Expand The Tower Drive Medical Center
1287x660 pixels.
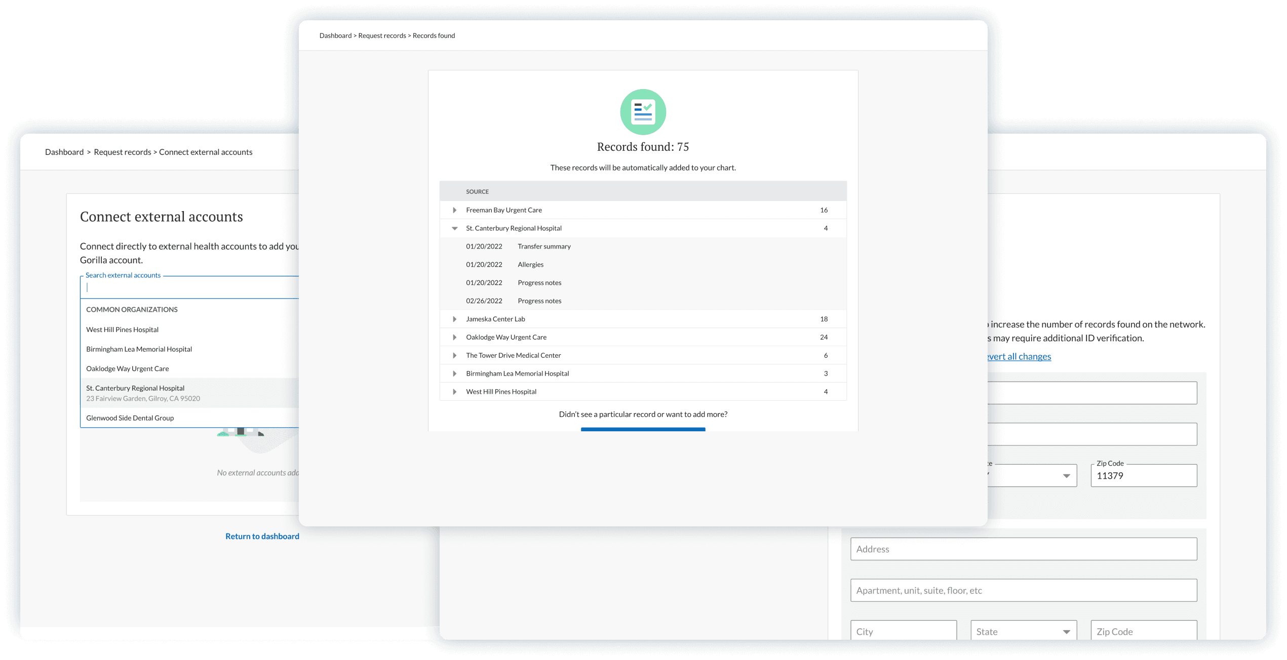click(x=454, y=355)
